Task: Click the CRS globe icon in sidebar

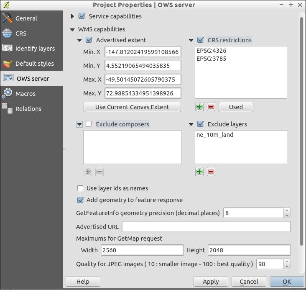Action: (7, 33)
